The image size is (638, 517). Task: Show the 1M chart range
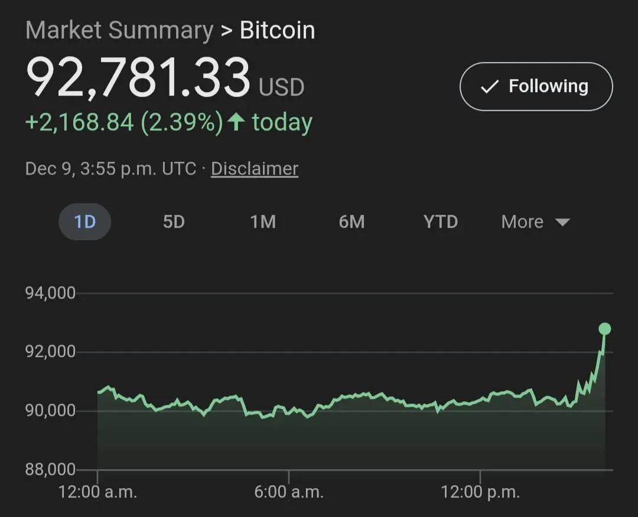point(263,222)
